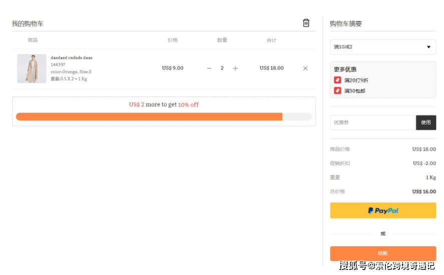Click the 更多优惠 more offers heading
The height and width of the screenshot is (275, 444).
point(345,69)
